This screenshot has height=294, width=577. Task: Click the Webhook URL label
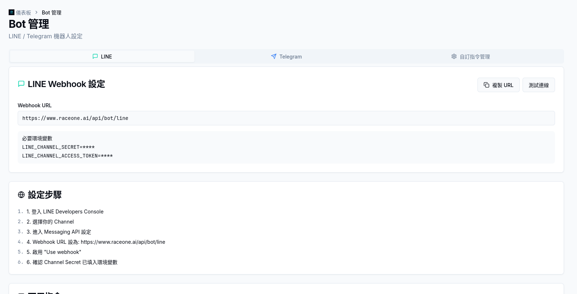click(35, 105)
